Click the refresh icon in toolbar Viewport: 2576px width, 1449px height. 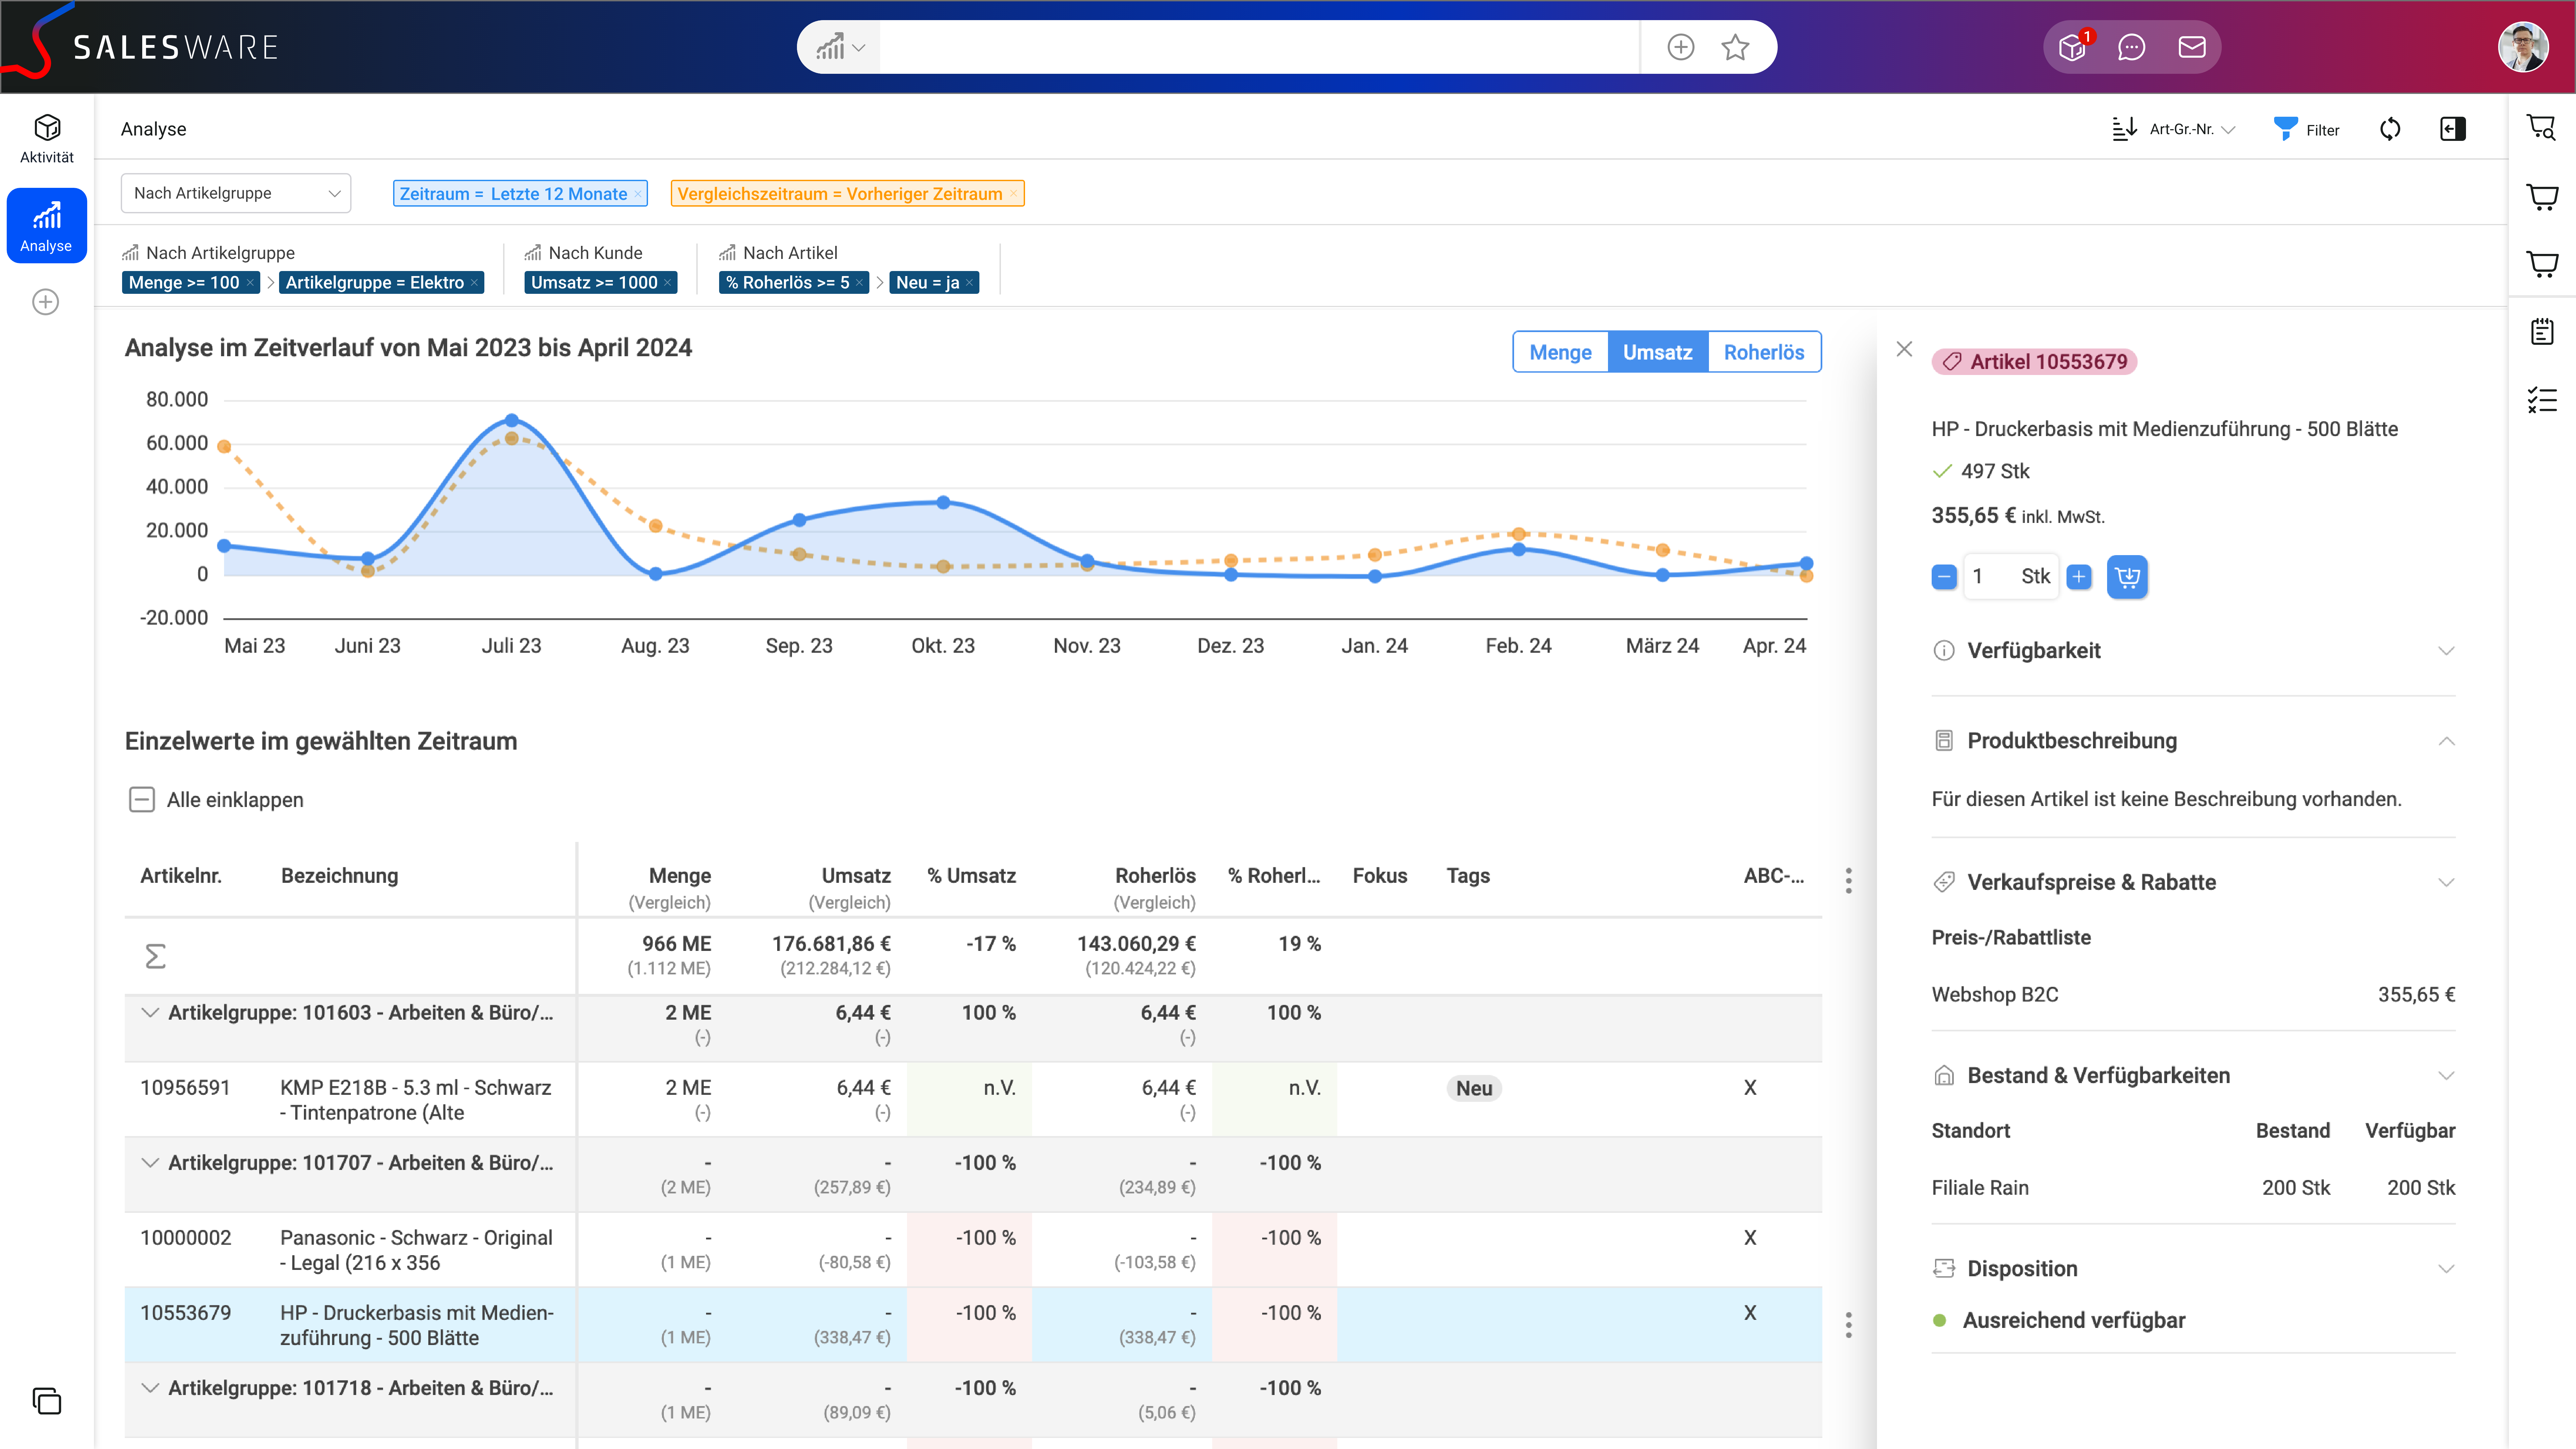pyautogui.click(x=2390, y=129)
